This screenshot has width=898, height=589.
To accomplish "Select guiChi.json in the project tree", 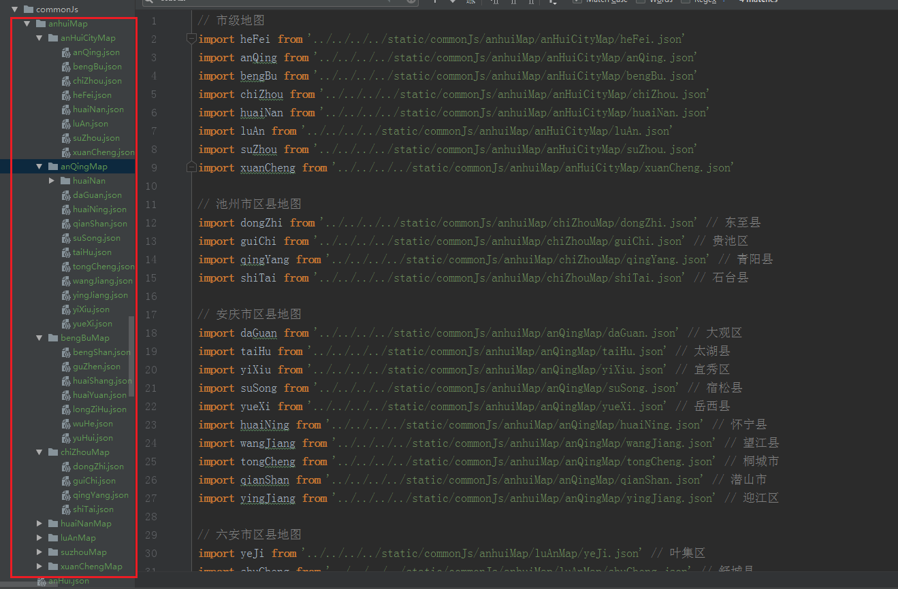I will click(x=95, y=481).
